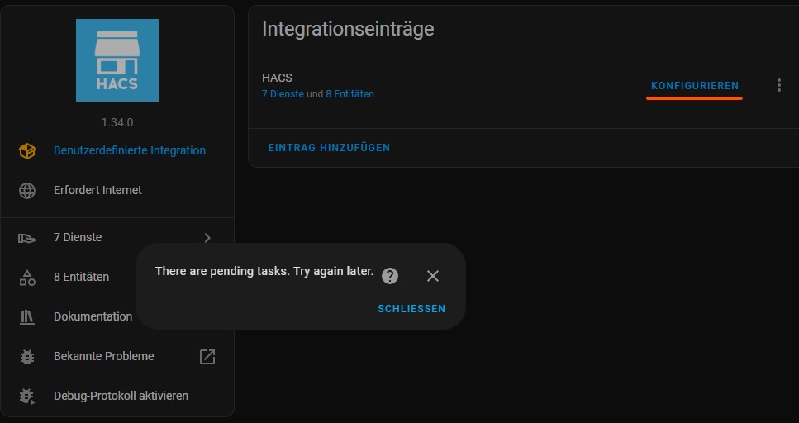Click the custom integration package icon
This screenshot has width=799, height=423.
[x=27, y=150]
